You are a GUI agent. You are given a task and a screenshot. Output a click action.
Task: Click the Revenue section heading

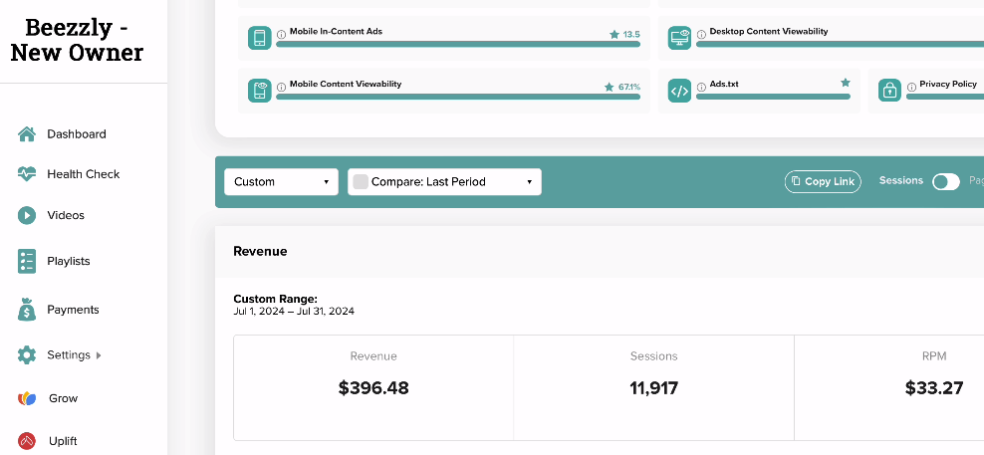pyautogui.click(x=260, y=251)
